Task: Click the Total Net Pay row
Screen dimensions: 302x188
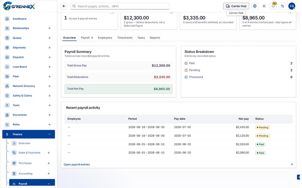Action: (x=119, y=89)
